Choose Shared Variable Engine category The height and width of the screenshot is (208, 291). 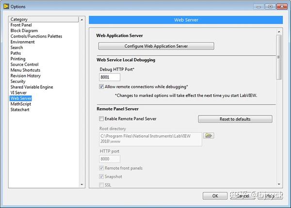[32, 87]
